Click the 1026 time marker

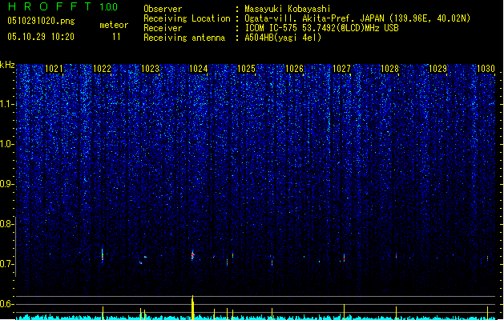coord(294,69)
